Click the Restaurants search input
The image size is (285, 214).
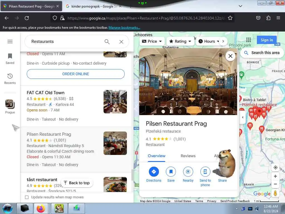tap(65, 42)
